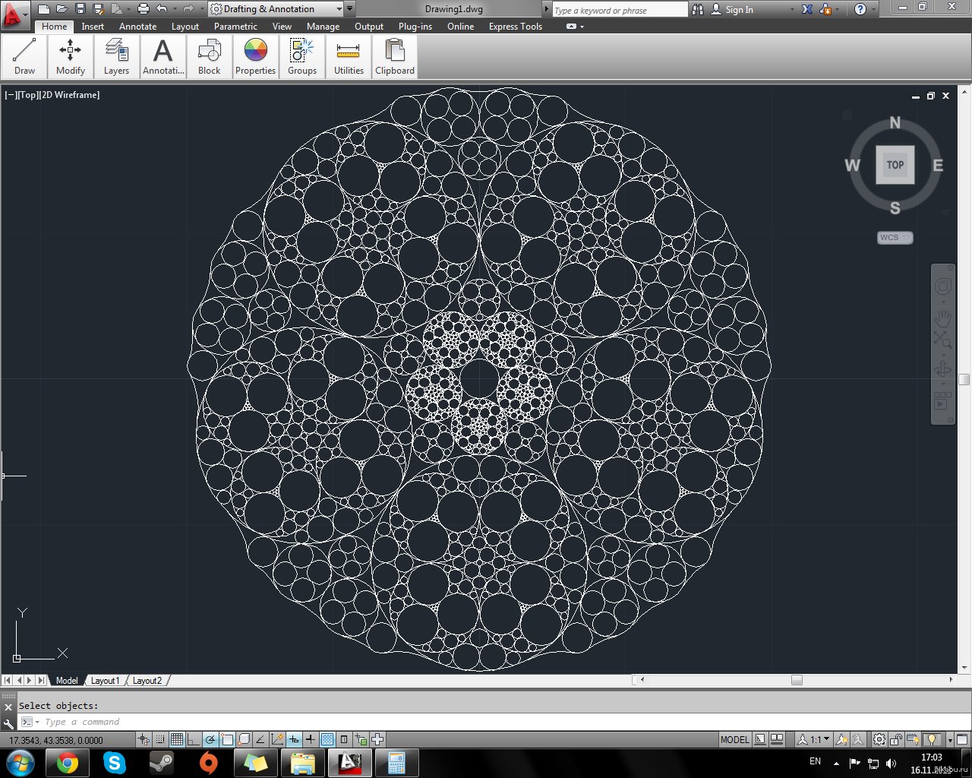The height and width of the screenshot is (778, 972).
Task: Switch to the Parametric ribbon tab
Action: (x=235, y=27)
